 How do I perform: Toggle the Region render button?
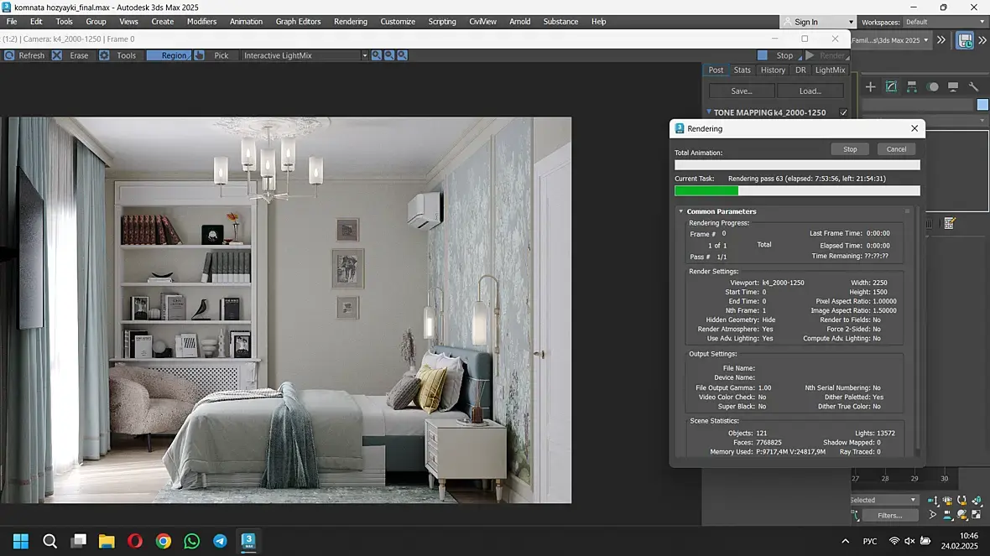coord(168,55)
